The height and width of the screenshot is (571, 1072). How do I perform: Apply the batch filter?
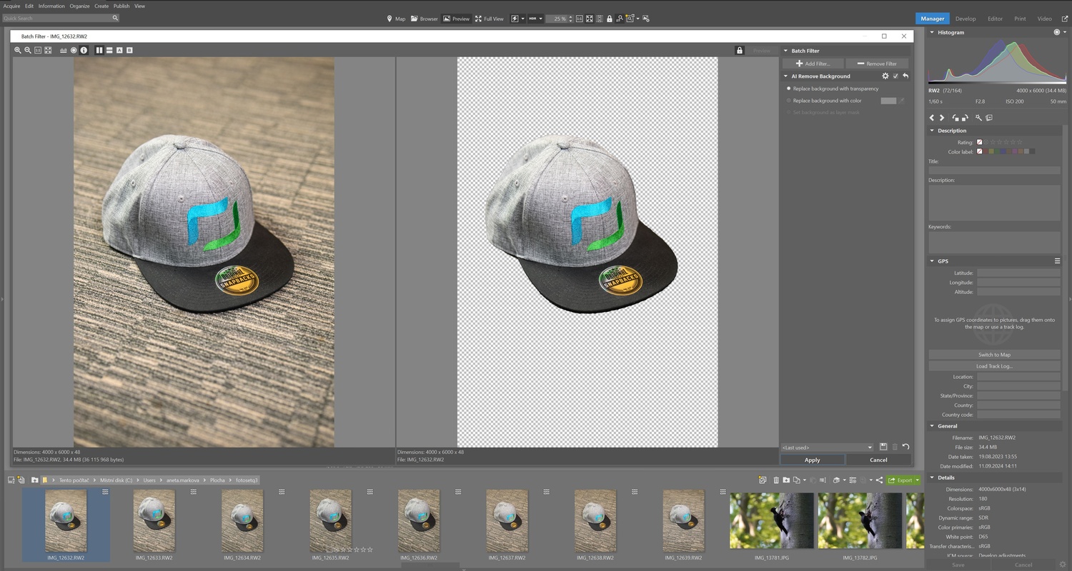(x=812, y=460)
